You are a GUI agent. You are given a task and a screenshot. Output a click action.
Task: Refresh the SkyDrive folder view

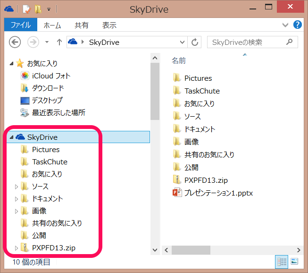tap(194, 42)
